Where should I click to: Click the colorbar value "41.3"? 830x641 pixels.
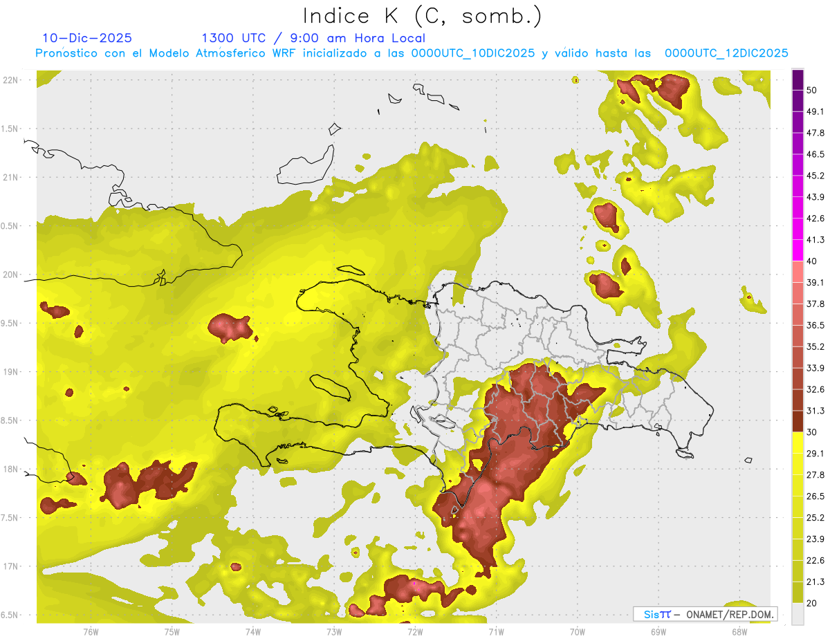pyautogui.click(x=816, y=240)
